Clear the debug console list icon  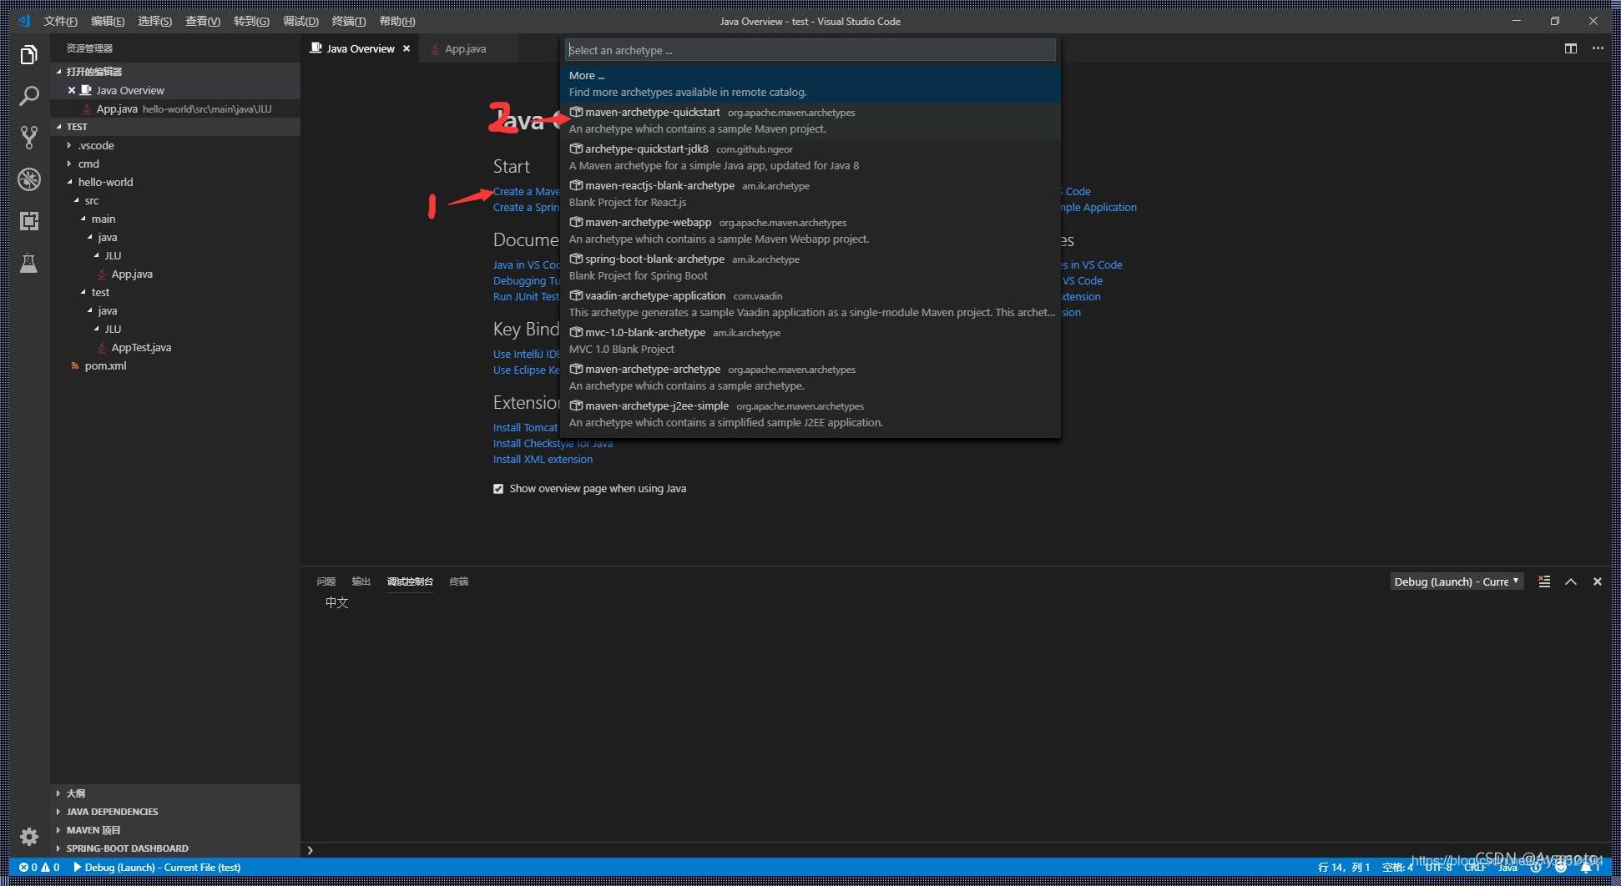(x=1544, y=581)
